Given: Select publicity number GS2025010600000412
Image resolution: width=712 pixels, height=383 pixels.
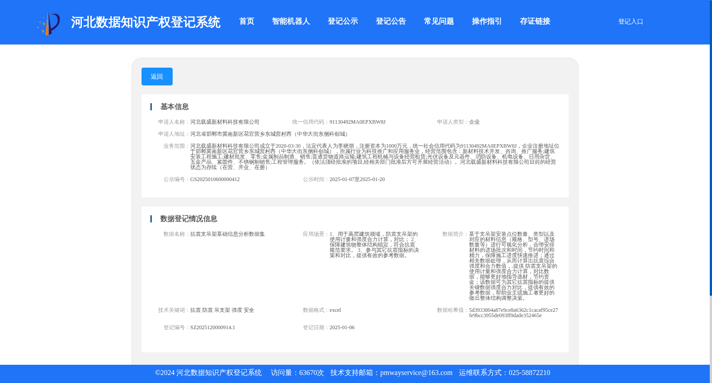Looking at the screenshot, I should tap(215, 179).
